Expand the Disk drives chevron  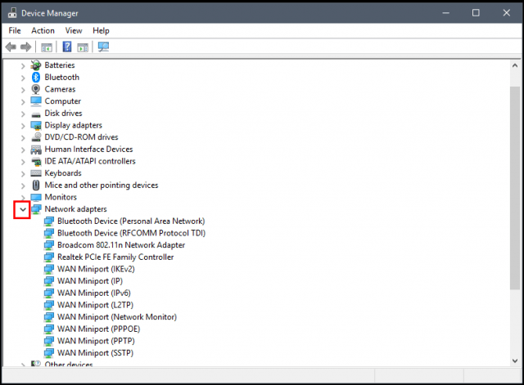click(x=23, y=114)
